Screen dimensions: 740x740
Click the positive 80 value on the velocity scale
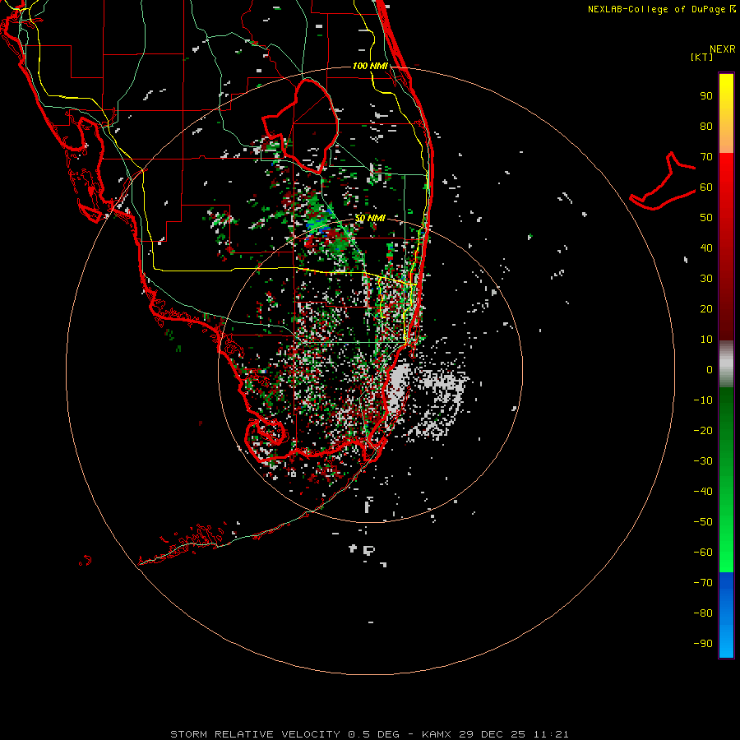coord(706,126)
